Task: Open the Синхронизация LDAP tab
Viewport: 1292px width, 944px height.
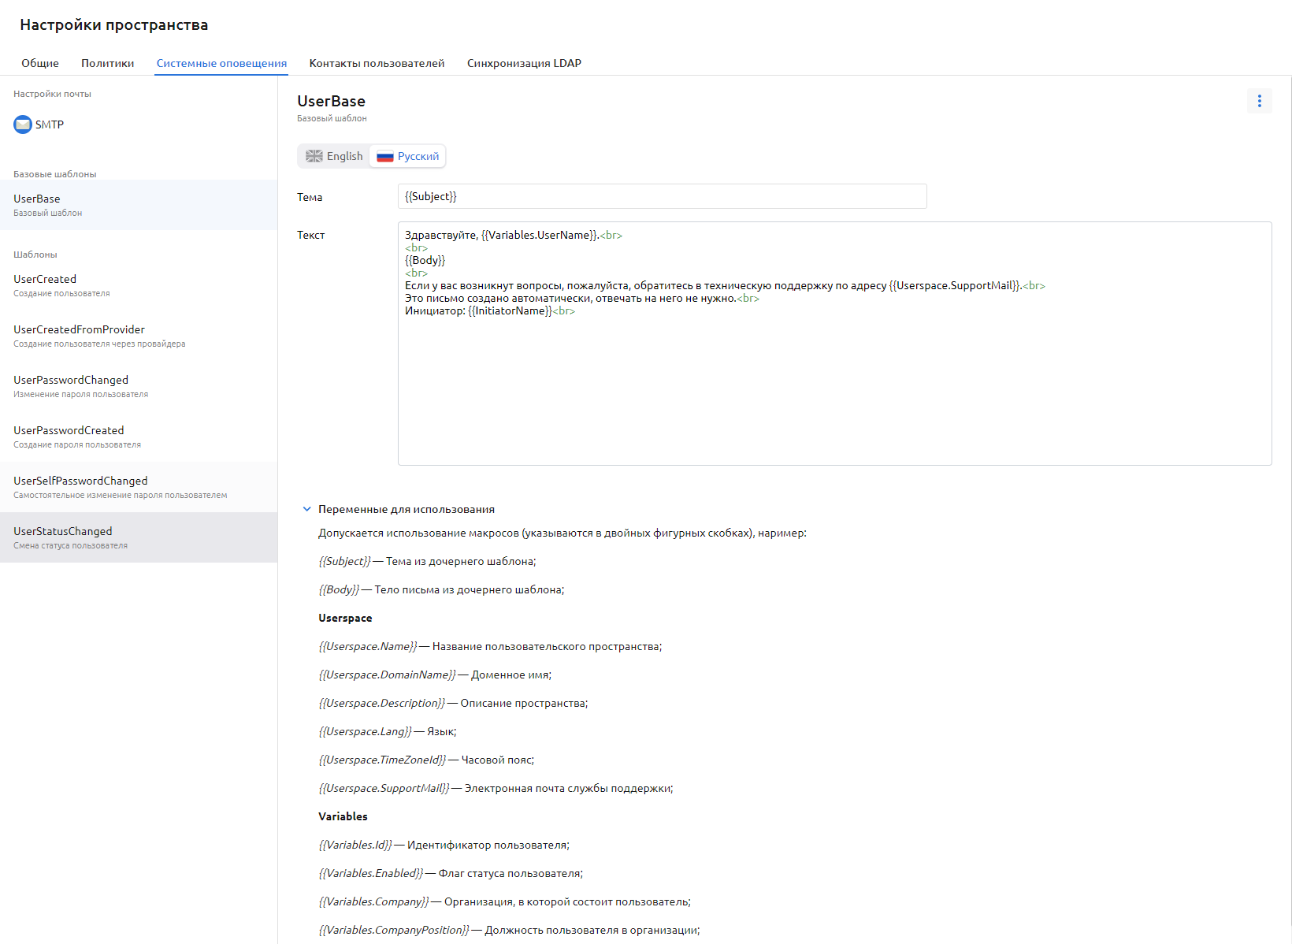Action: tap(524, 63)
